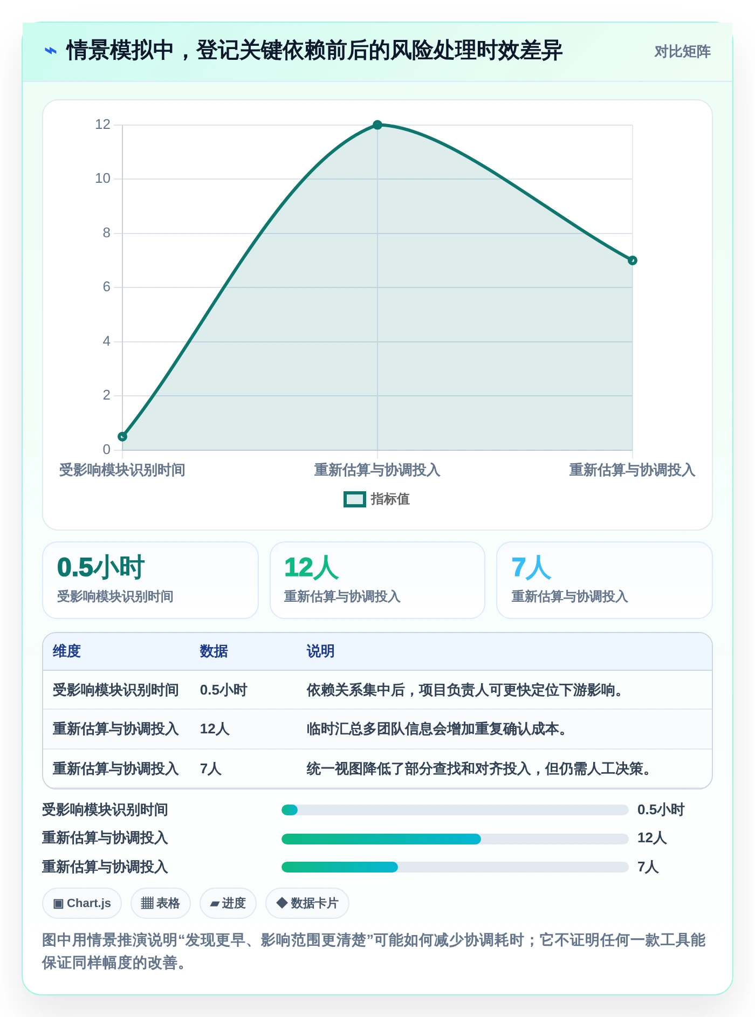The width and height of the screenshot is (755, 1017).
Task: Select the chart data point at value 7
Action: pos(633,260)
